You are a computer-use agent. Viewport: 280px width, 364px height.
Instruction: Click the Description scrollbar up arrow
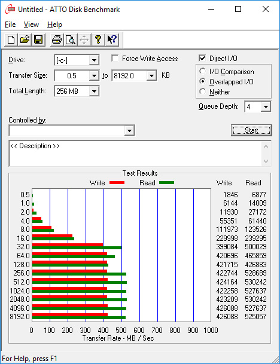coord(266,146)
